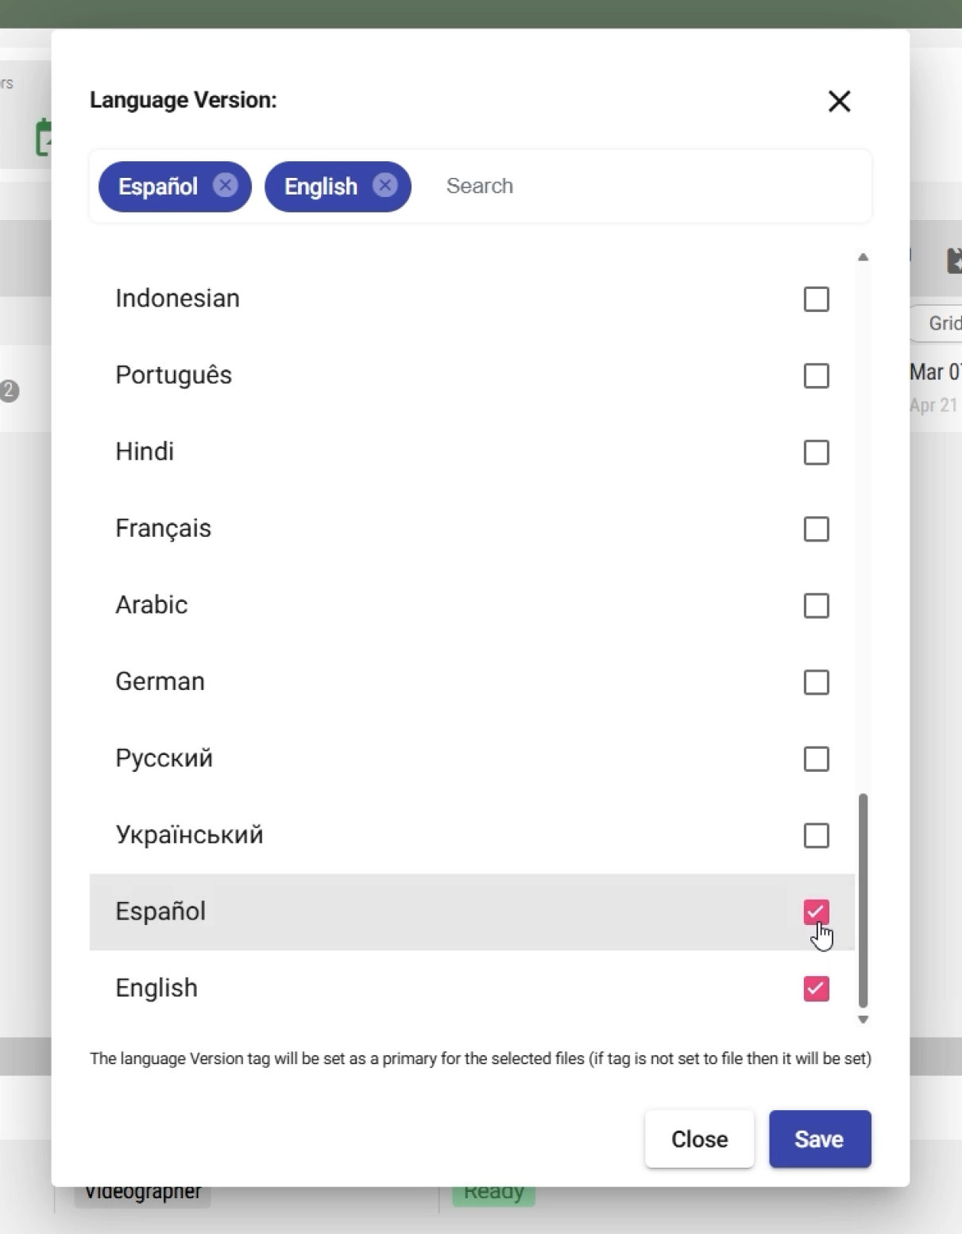Close the Language Version dialog with X
962x1234 pixels.
(x=839, y=101)
